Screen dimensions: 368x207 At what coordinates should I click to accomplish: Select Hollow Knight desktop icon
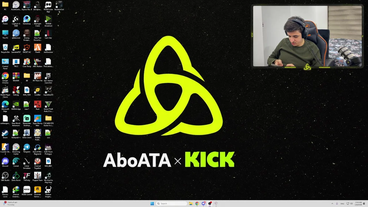[48, 192]
